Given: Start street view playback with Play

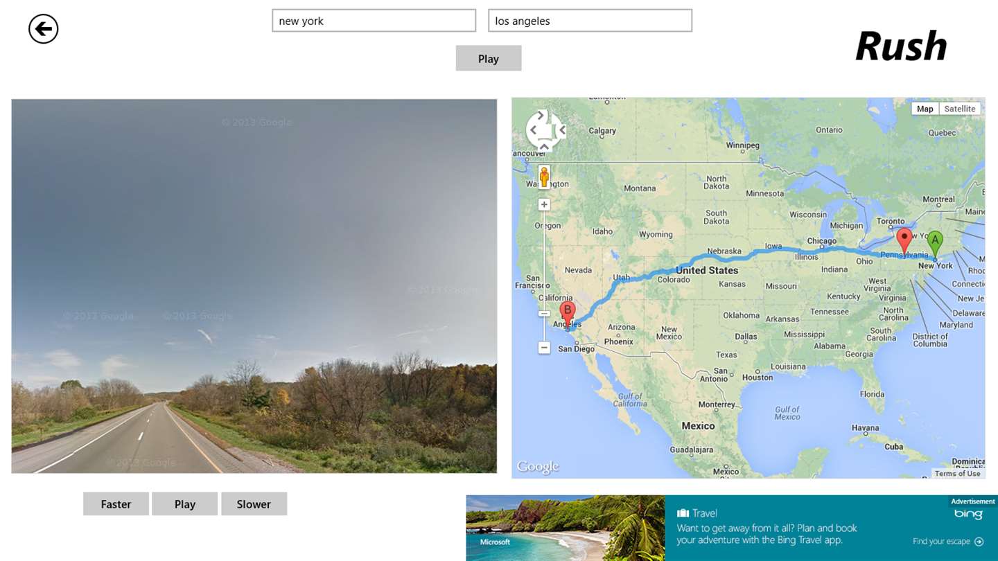Looking at the screenshot, I should [185, 504].
